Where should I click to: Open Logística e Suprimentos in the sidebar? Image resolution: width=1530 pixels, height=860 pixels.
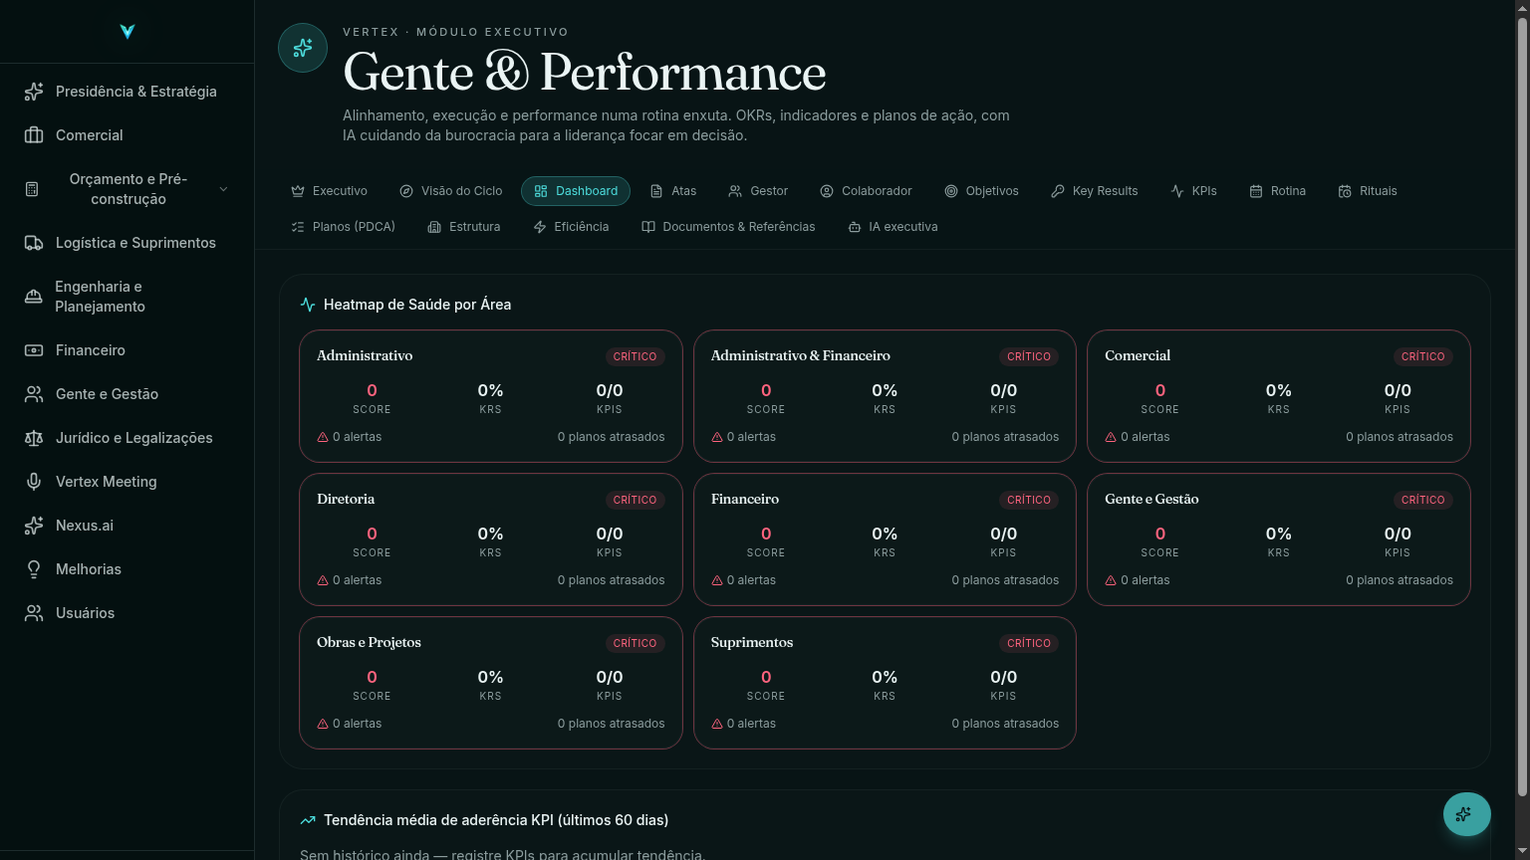[127, 243]
